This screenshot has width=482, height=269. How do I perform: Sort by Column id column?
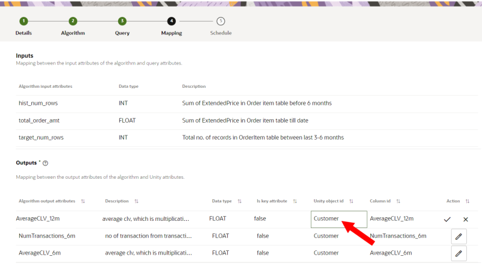pyautogui.click(x=398, y=201)
